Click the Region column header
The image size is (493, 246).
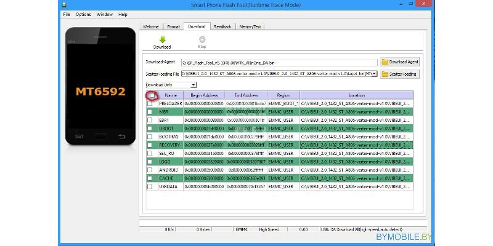[x=283, y=95]
